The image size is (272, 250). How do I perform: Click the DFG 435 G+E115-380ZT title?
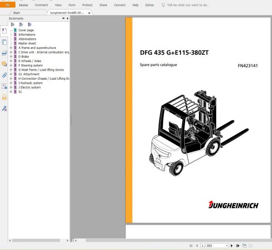tap(174, 53)
